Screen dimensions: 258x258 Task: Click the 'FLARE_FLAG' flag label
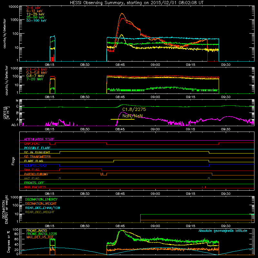click(34, 161)
